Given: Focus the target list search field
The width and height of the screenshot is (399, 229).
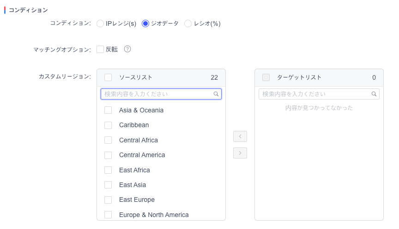Looking at the screenshot, I should [x=319, y=94].
